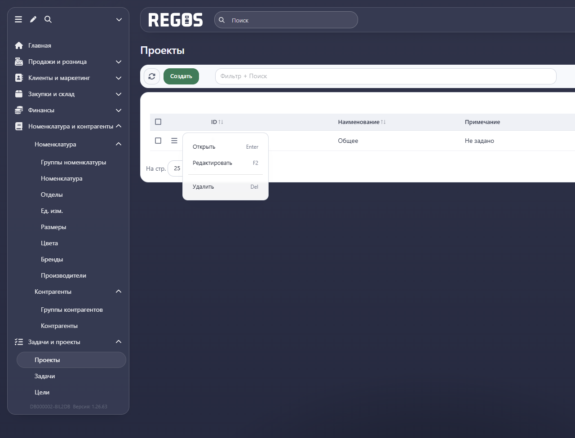Click the box icon for Закупки и склад

click(x=19, y=94)
